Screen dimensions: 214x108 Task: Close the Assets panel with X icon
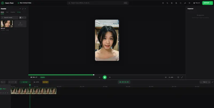(25, 9)
